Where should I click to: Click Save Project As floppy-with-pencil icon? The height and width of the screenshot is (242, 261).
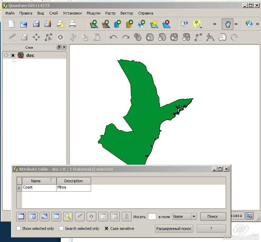[48, 24]
